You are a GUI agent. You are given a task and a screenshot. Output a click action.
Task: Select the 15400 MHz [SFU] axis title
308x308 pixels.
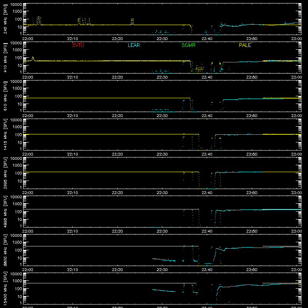click(5, 288)
